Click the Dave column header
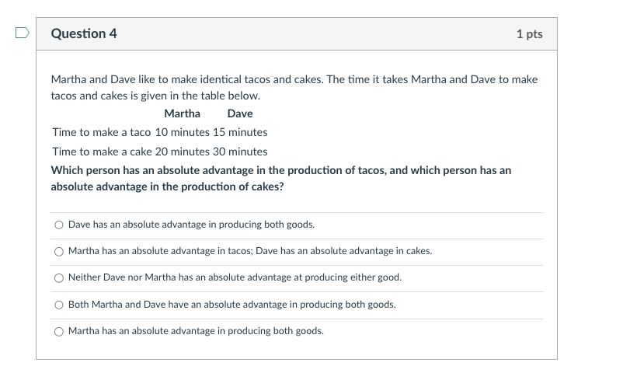This screenshot has width=630, height=380. [x=240, y=113]
